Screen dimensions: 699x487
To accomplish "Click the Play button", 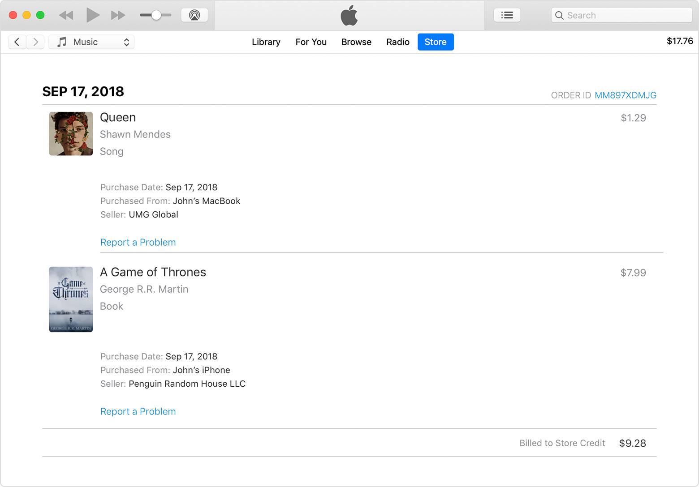I will (92, 15).
